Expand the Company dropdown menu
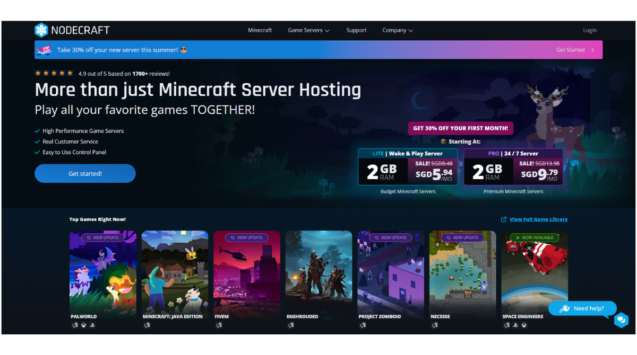Image resolution: width=637 pixels, height=355 pixels. click(x=398, y=30)
